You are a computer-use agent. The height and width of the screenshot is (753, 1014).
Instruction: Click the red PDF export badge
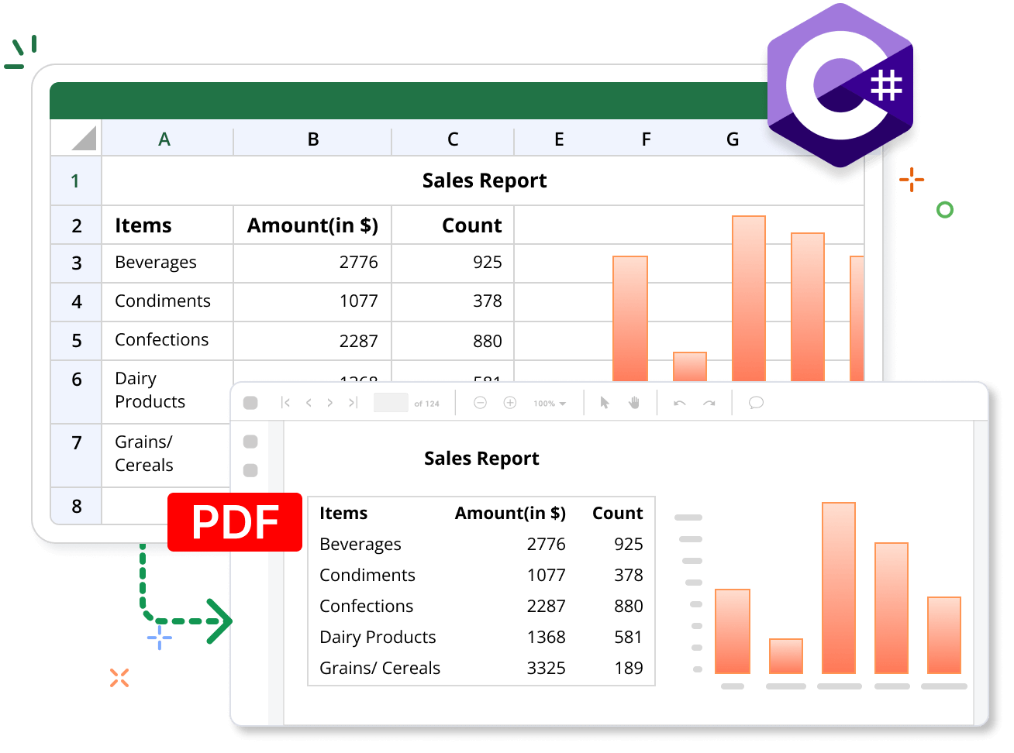pyautogui.click(x=234, y=522)
